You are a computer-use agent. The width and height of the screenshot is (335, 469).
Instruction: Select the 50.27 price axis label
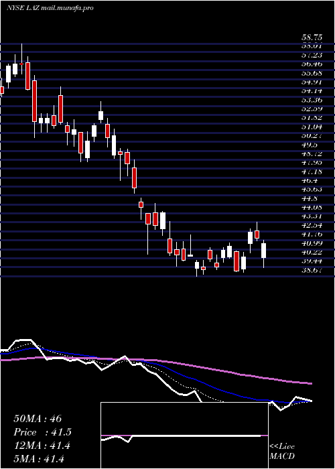[312, 136]
